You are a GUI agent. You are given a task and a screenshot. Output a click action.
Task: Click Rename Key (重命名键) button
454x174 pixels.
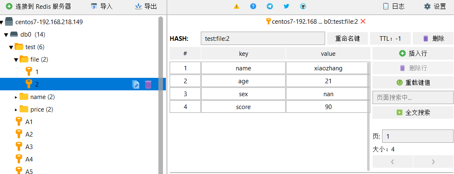click(348, 38)
